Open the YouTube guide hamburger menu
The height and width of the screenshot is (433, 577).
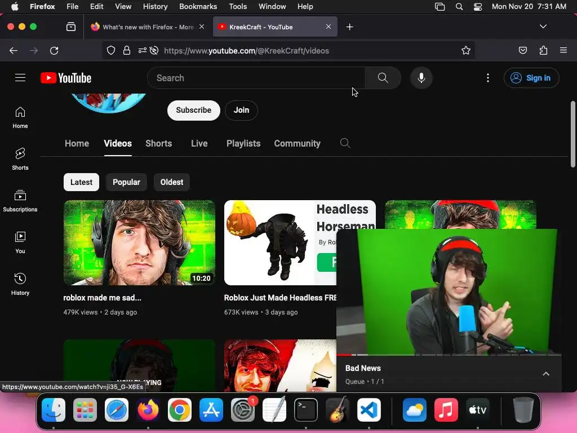tap(20, 78)
